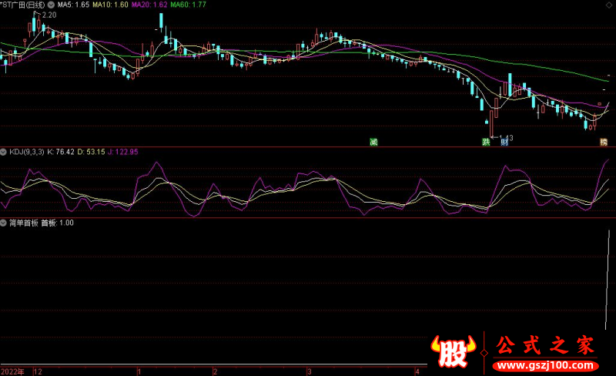The width and height of the screenshot is (616, 376).
Task: Click the green 跌 event marker
Action: click(486, 142)
